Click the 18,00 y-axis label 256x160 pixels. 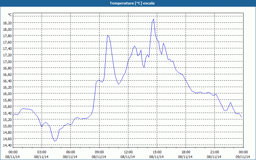point(7,29)
